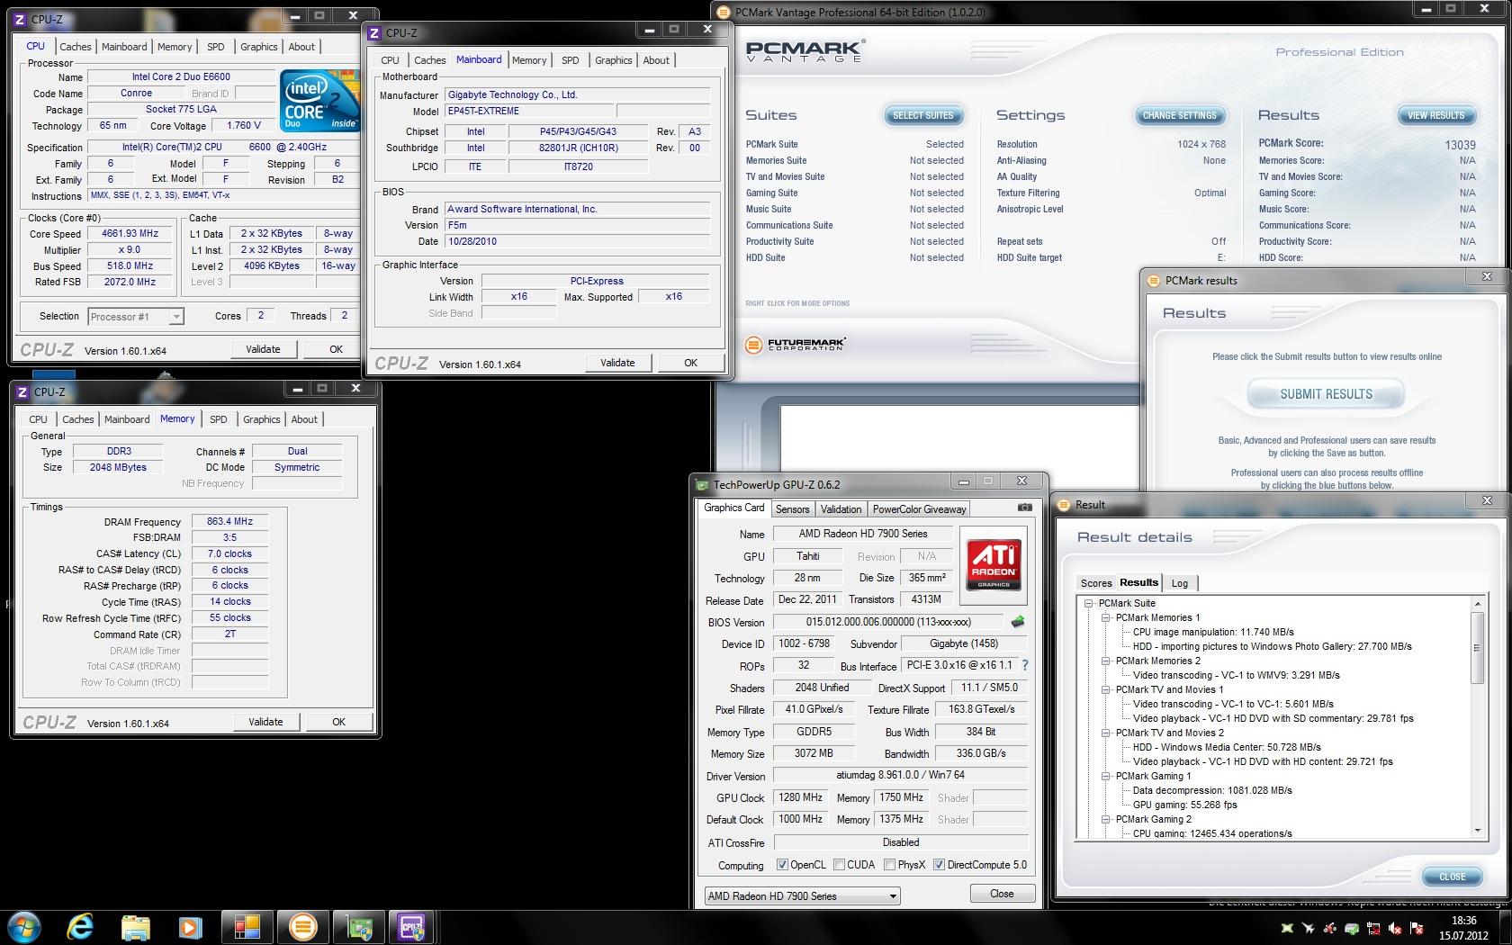Viewport: 1512px width, 945px height.
Task: Click the Futuremark logo in PCMark Vantage
Action: pos(796,344)
